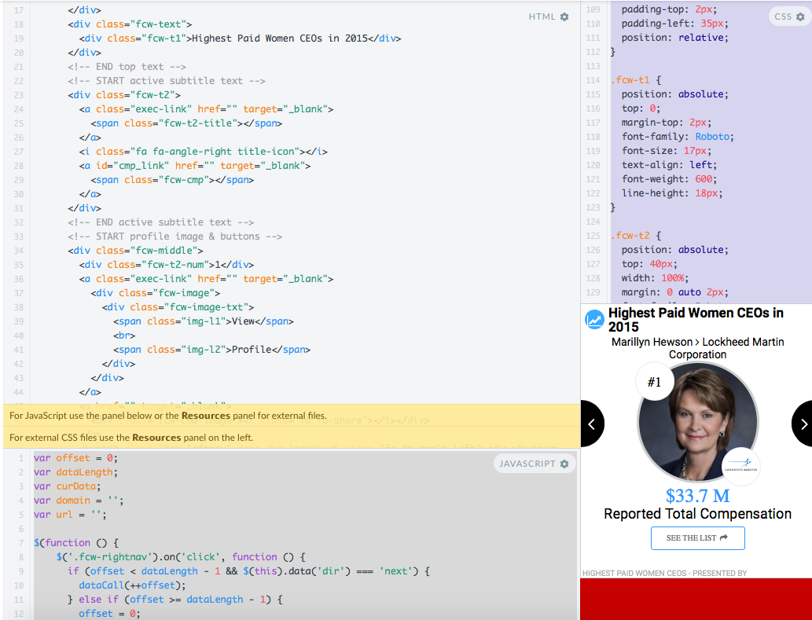812x620 pixels.
Task: Place cursor on HTML line 19 fcw-t1 text
Action: pos(280,39)
